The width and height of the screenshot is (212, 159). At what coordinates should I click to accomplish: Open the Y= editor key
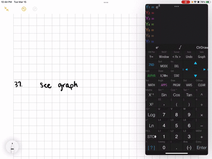tap(151, 57)
